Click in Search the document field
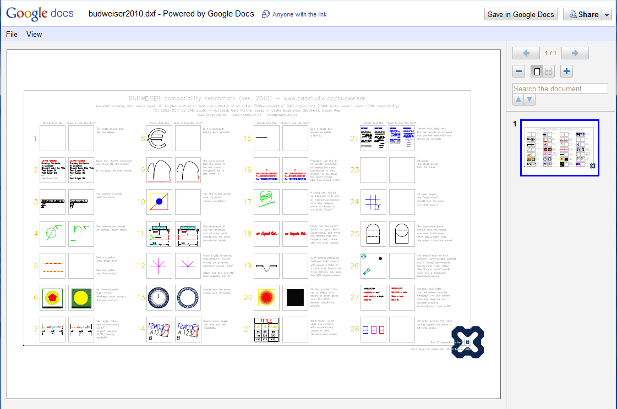 [560, 89]
